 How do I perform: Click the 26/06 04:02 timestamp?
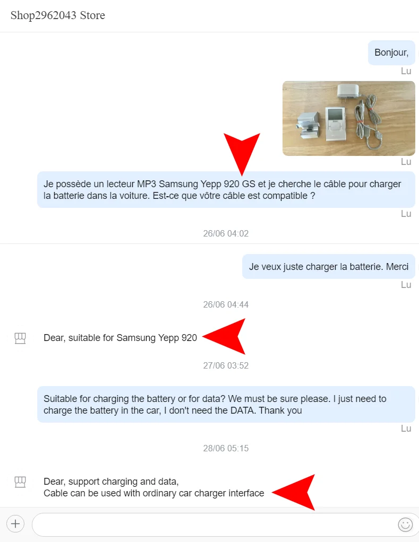[x=226, y=234]
